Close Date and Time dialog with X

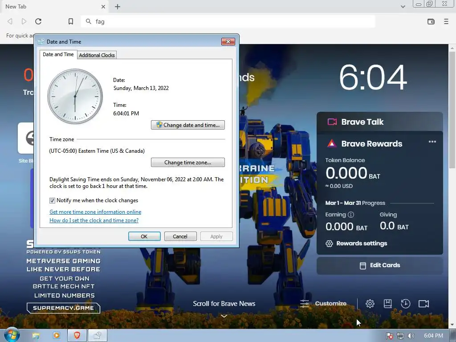pyautogui.click(x=228, y=41)
